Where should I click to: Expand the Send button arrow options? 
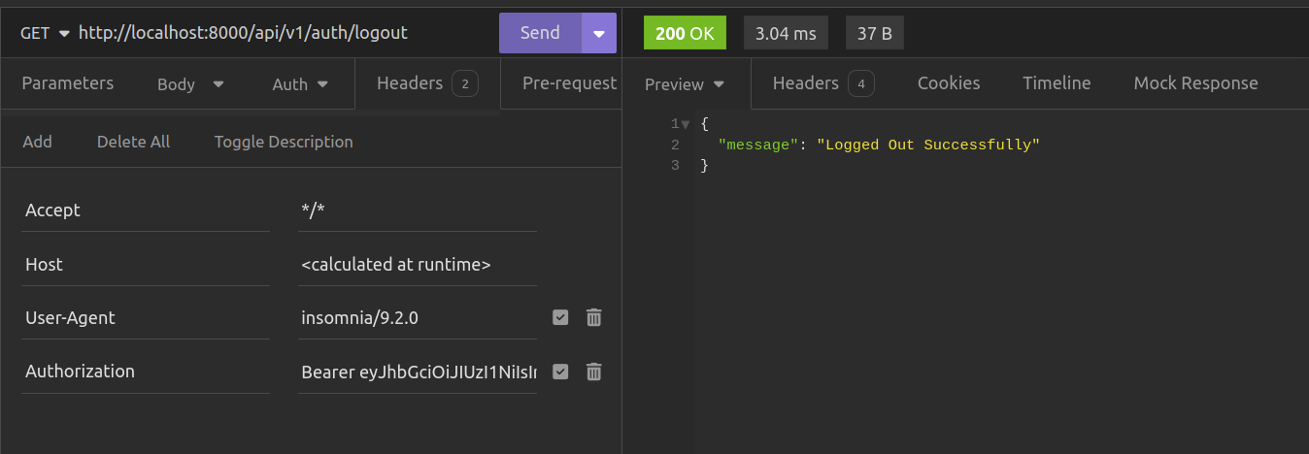pyautogui.click(x=598, y=33)
